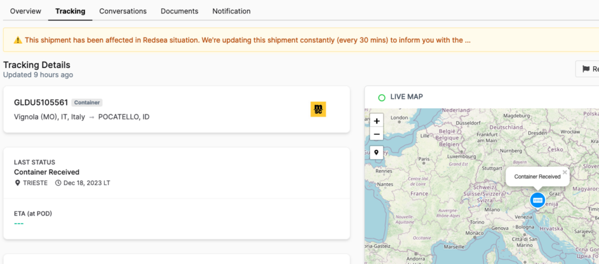The image size is (599, 264).
Task: Click the pin icon beside TRIESTE
Action: click(17, 183)
